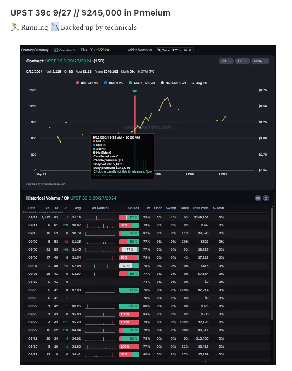The image size is (292, 371).
Task: Open the 5 min interval dropdown
Action: pos(260,61)
